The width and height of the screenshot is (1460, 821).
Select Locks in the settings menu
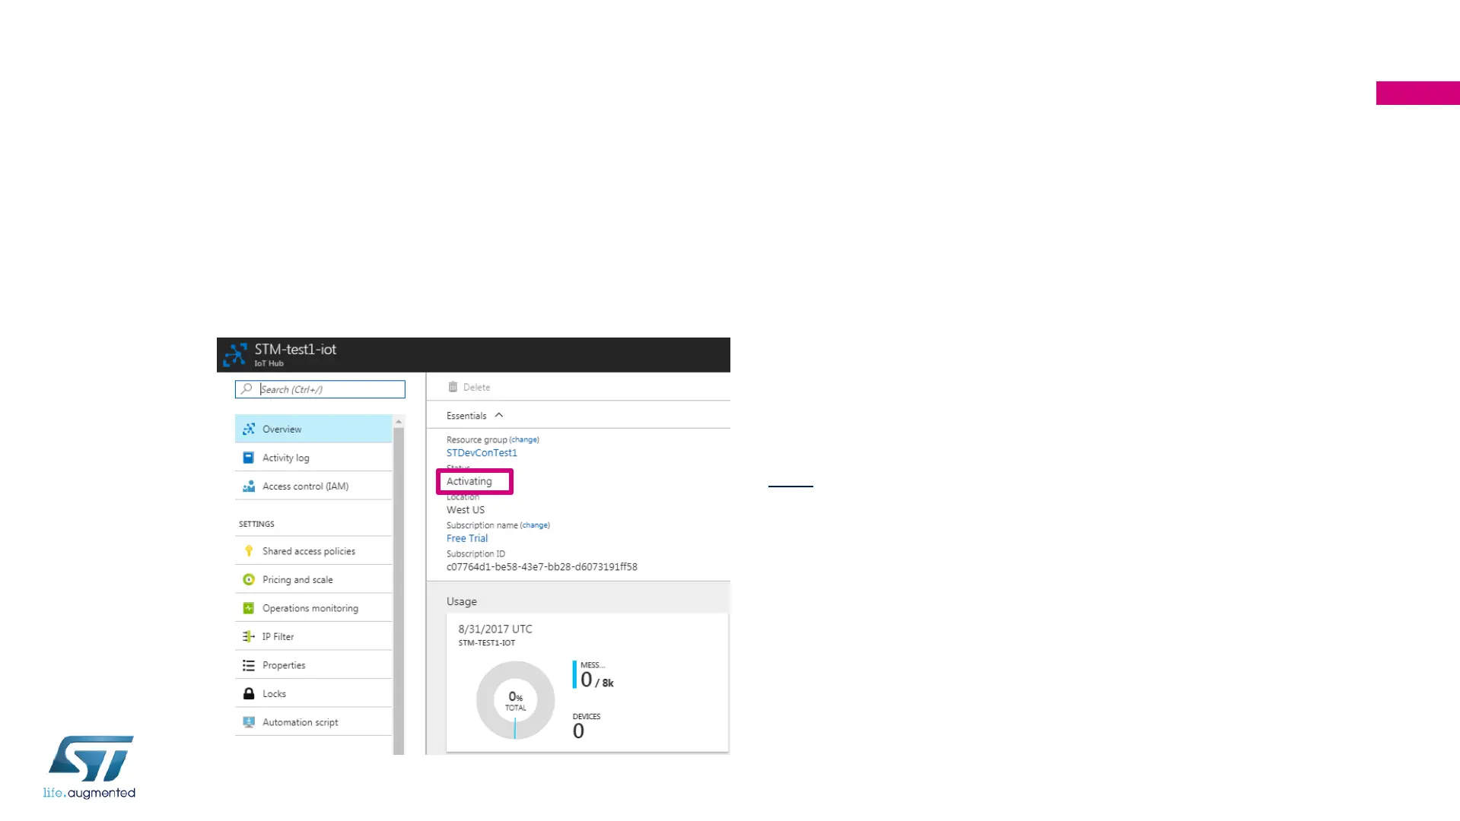pyautogui.click(x=313, y=694)
